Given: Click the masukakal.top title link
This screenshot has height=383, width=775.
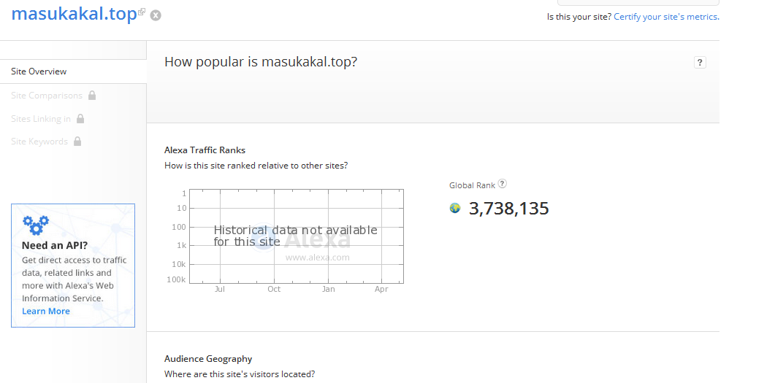Looking at the screenshot, I should 74,14.
